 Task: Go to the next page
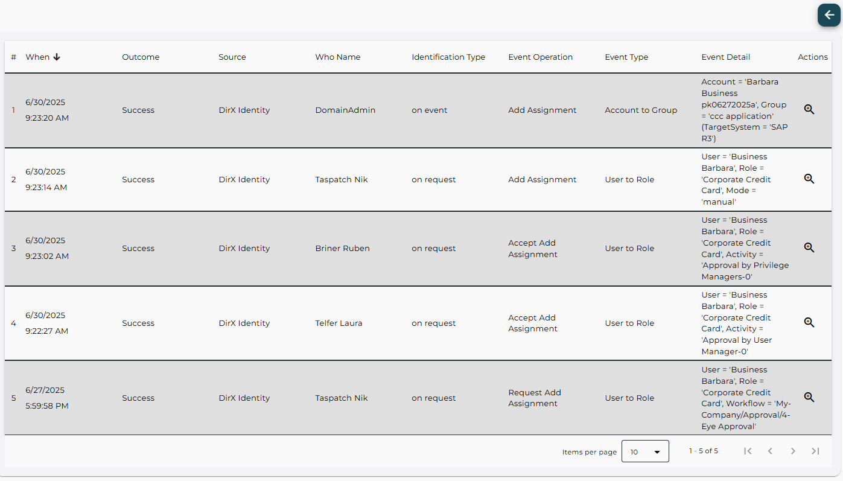793,451
